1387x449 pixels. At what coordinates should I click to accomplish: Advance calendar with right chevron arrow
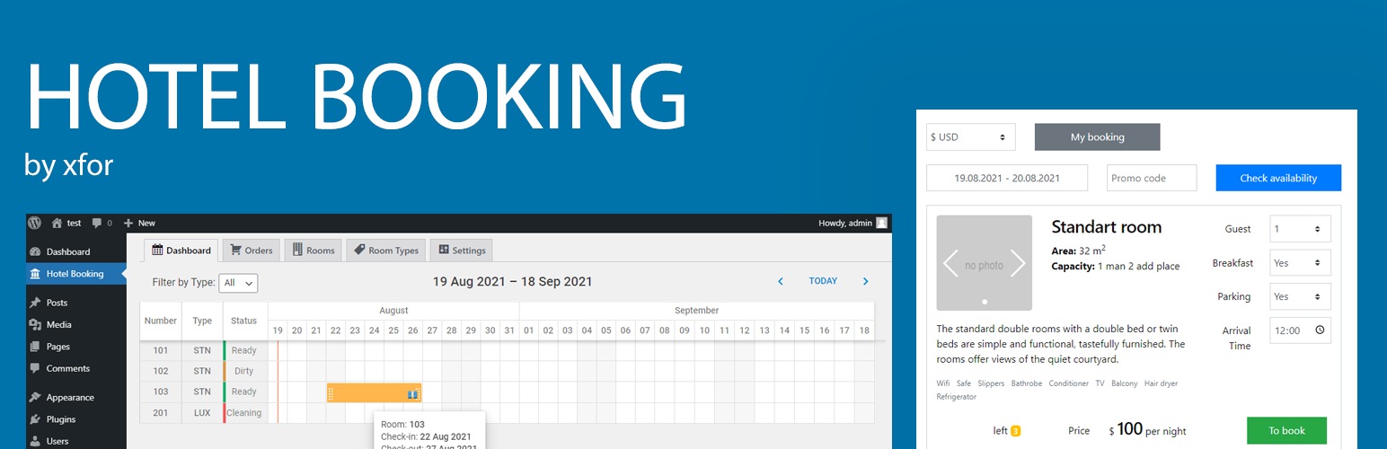(x=865, y=281)
